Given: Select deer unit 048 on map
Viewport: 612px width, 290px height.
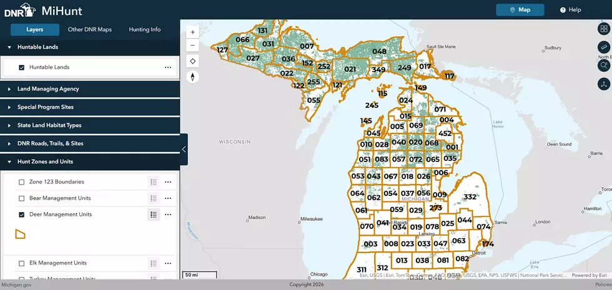Looking at the screenshot, I should point(379,51).
